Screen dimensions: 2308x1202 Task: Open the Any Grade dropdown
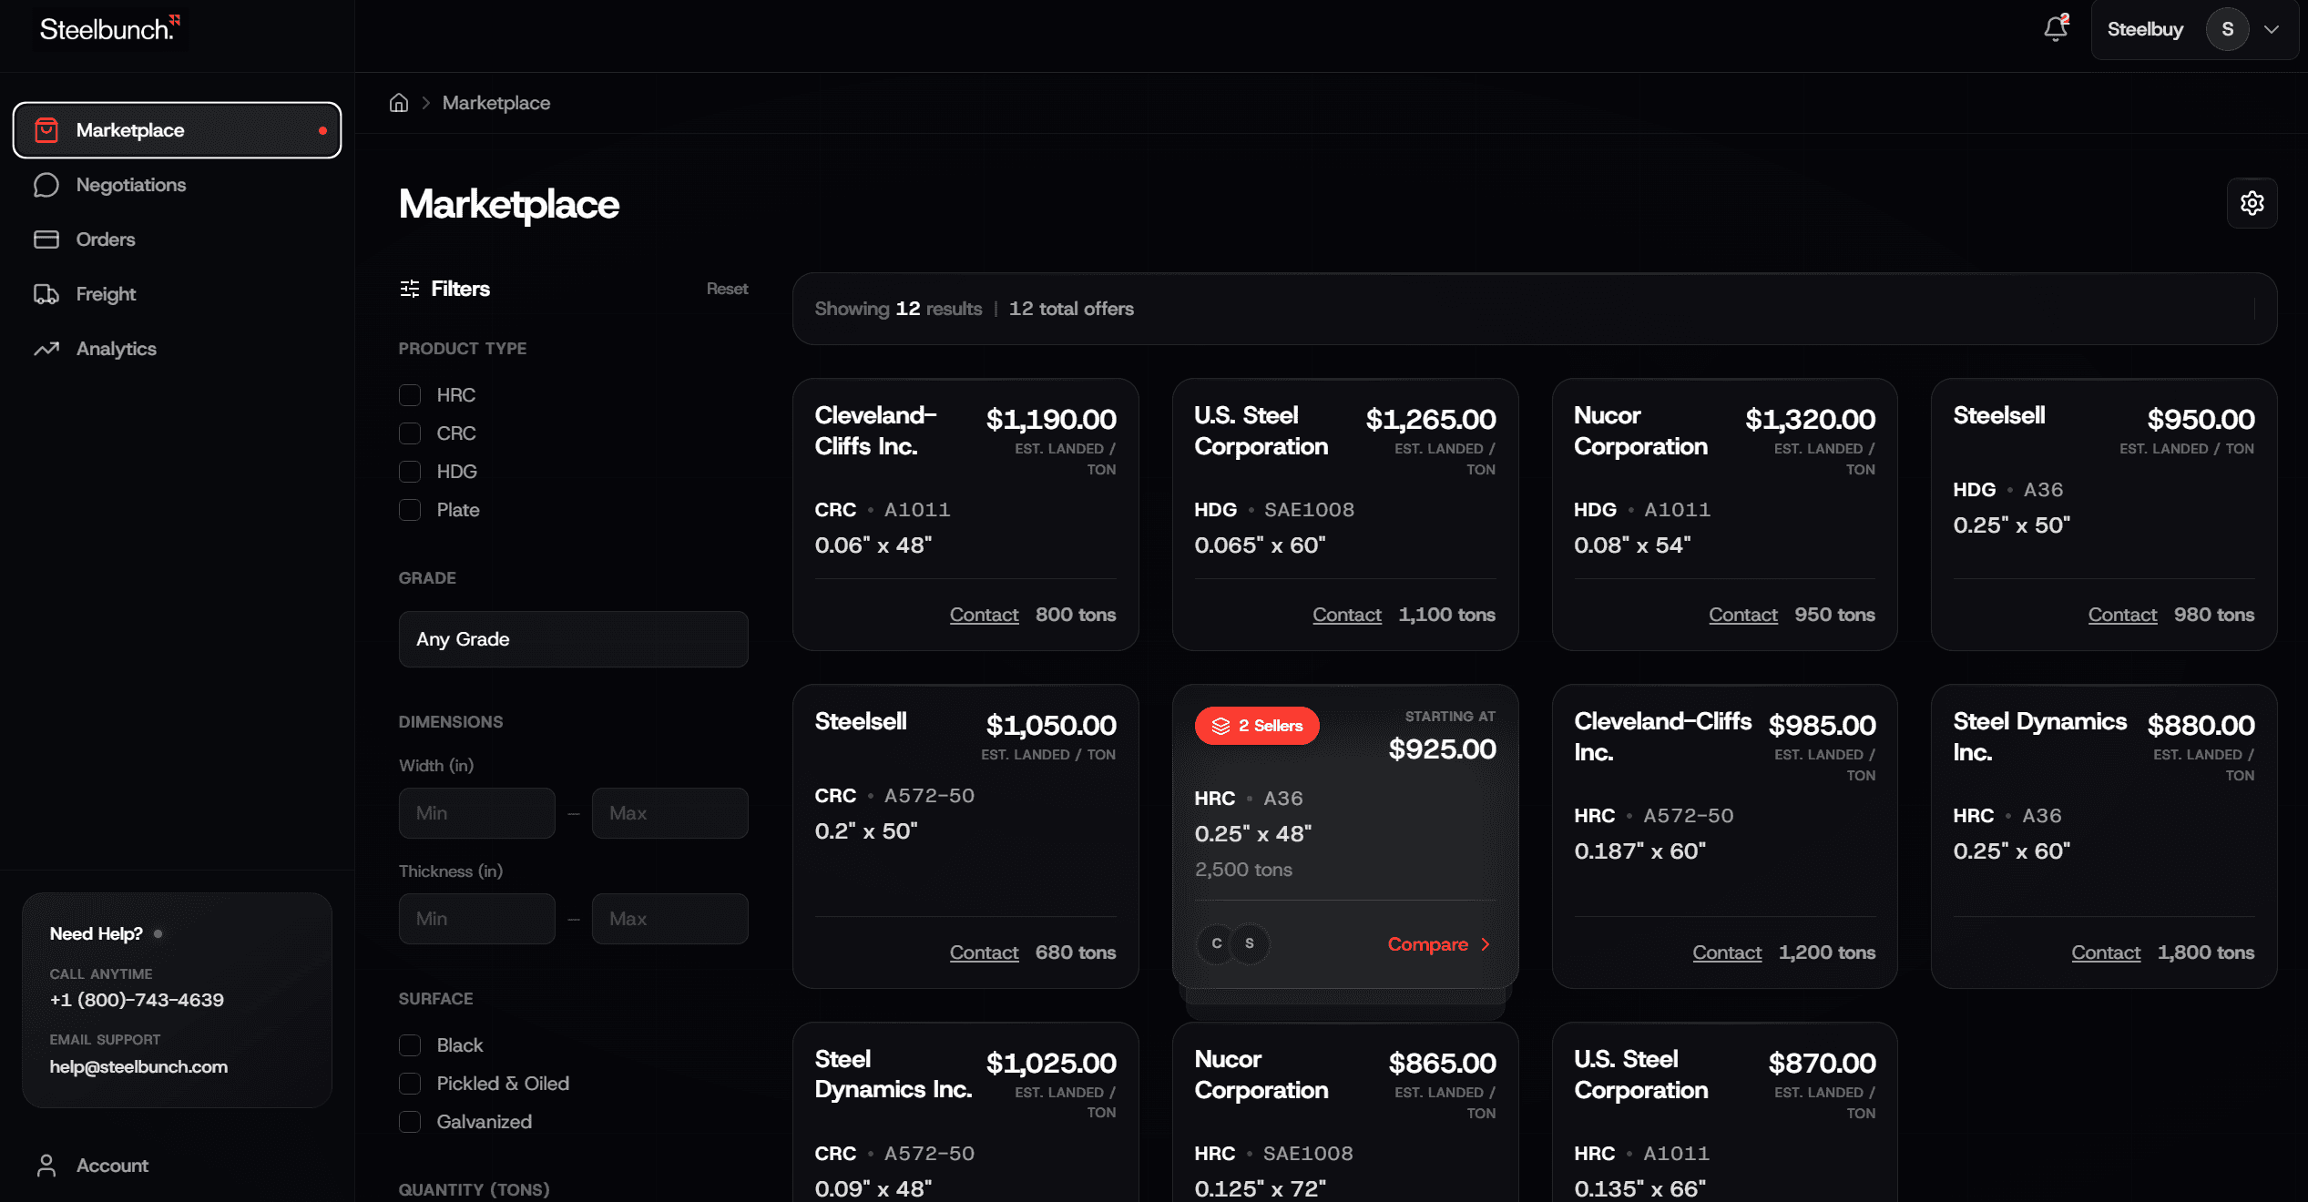[x=573, y=639]
